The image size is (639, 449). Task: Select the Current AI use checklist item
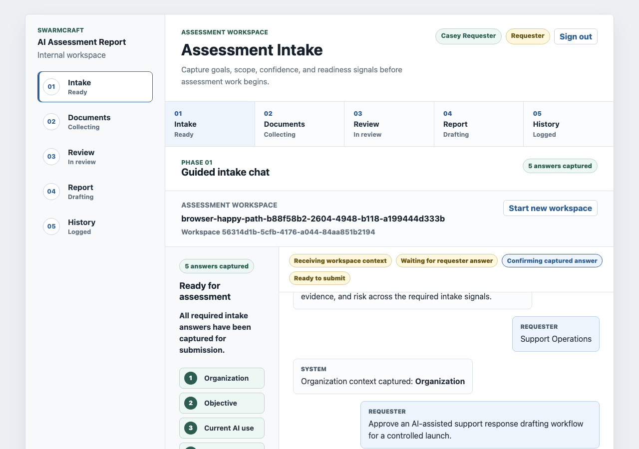pyautogui.click(x=222, y=428)
